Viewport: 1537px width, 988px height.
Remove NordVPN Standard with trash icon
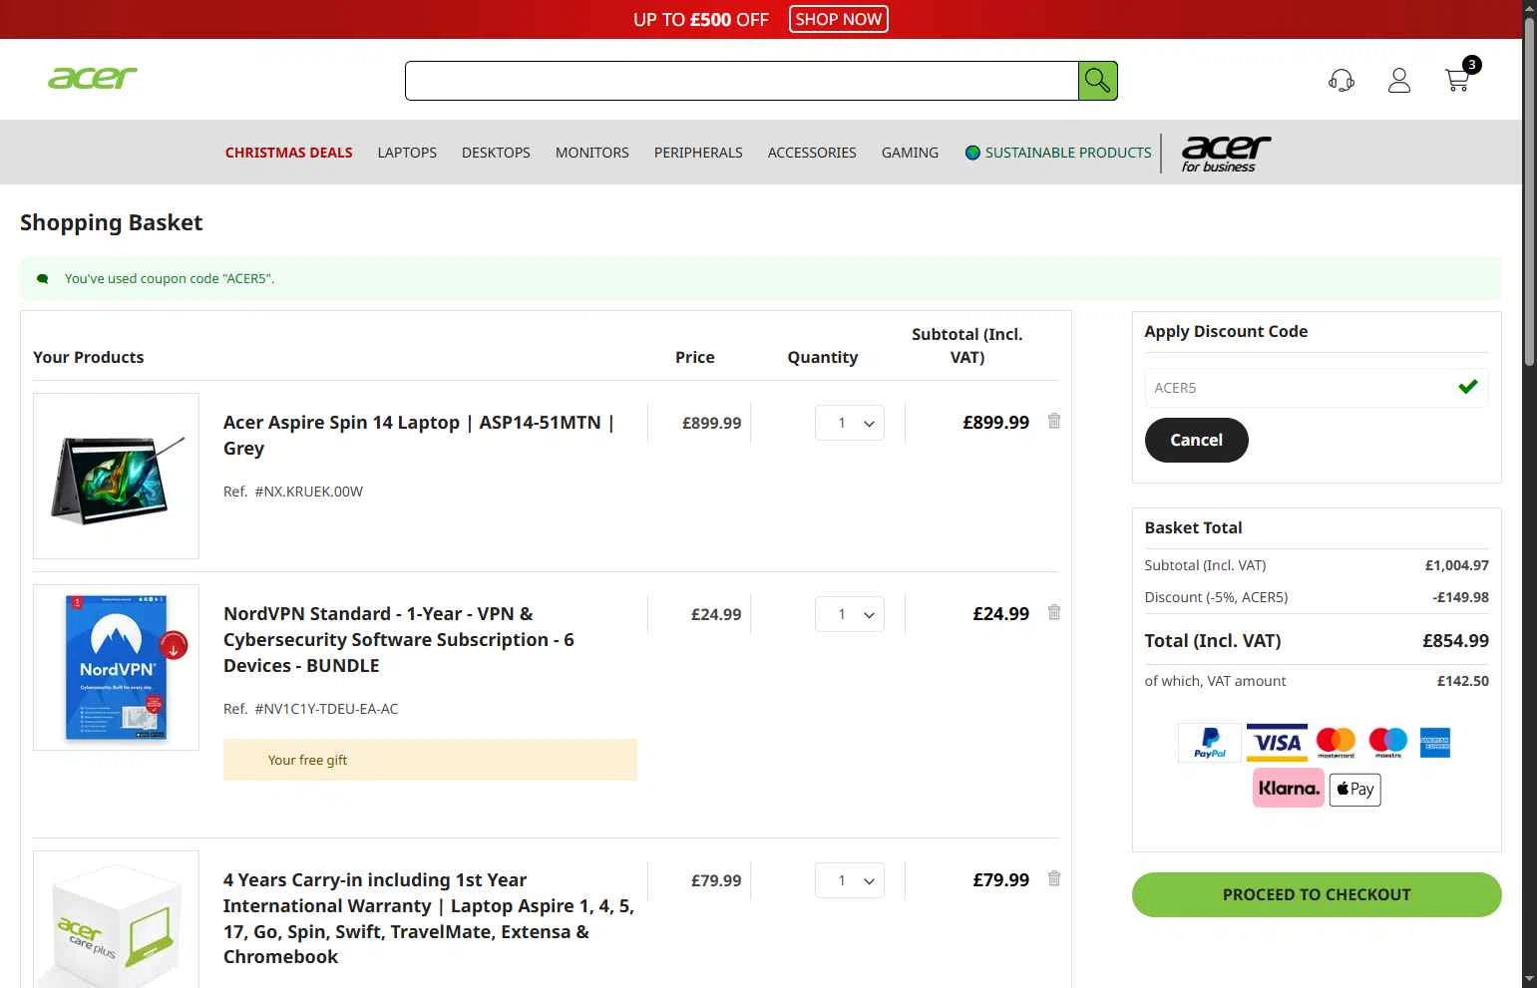point(1054,612)
